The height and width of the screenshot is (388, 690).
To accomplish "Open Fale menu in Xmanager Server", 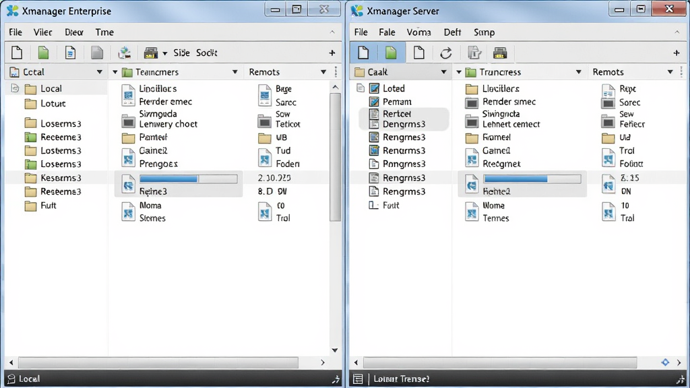I will pyautogui.click(x=387, y=32).
